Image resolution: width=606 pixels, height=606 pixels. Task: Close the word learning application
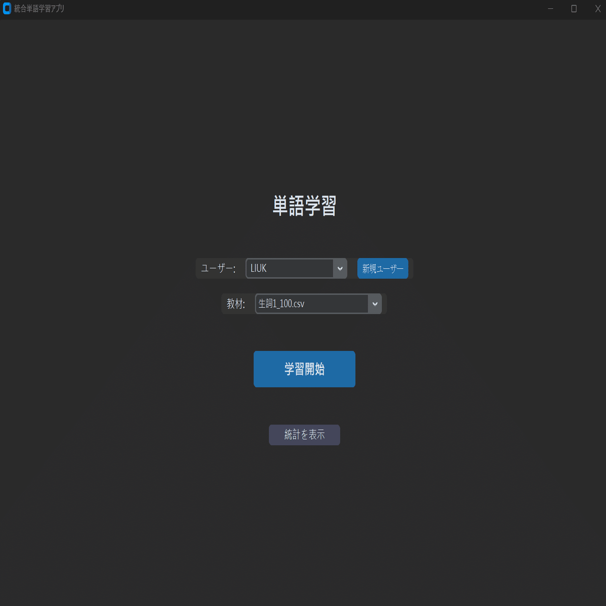pyautogui.click(x=598, y=8)
